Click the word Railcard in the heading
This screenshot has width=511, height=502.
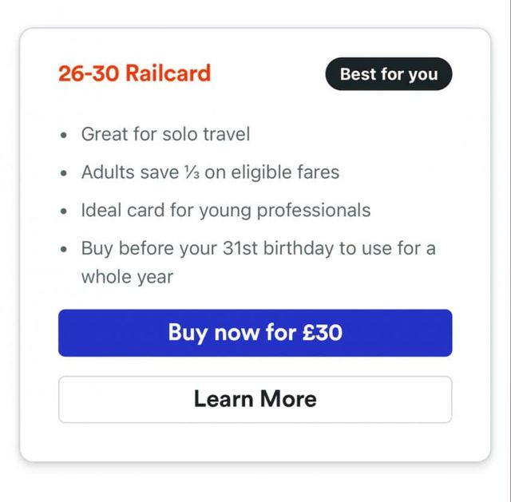168,74
